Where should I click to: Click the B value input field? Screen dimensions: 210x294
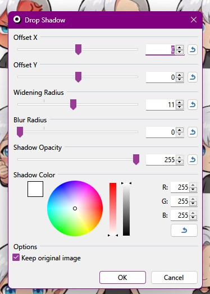(180, 215)
